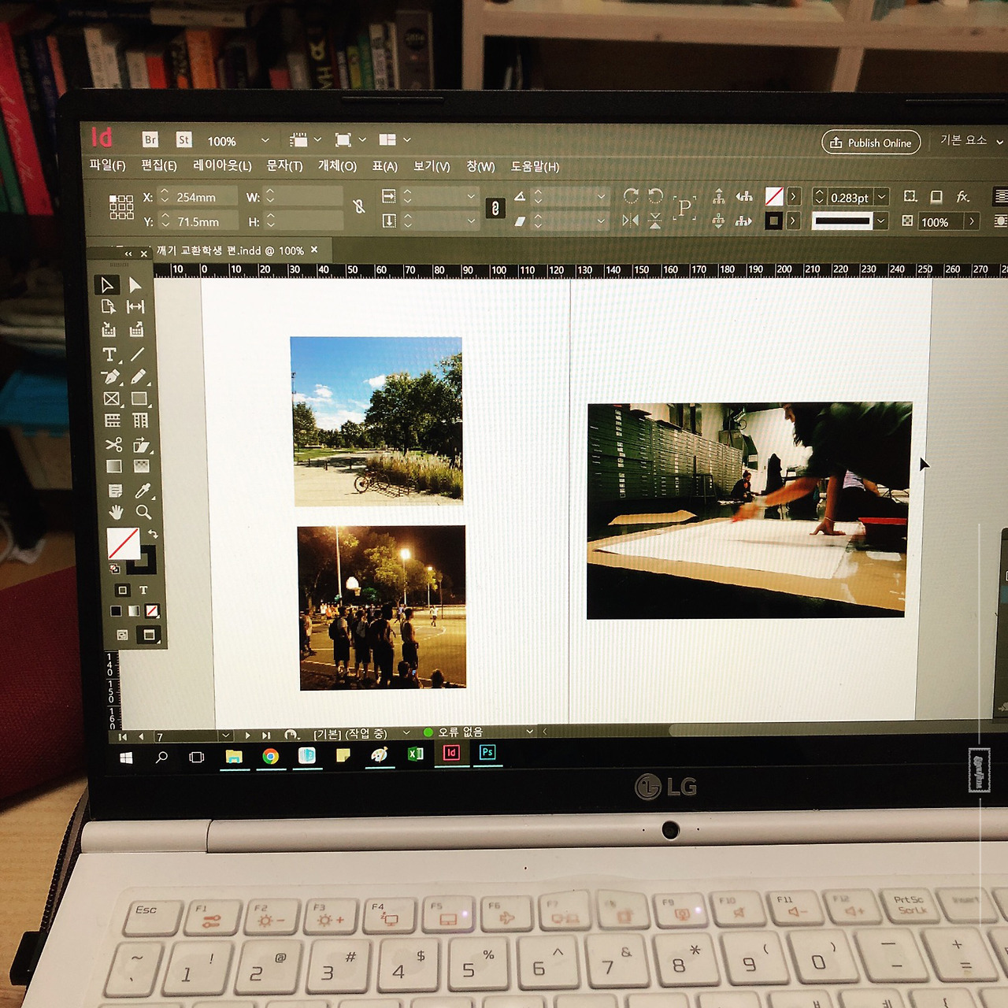This screenshot has width=1008, height=1008.
Task: Open the 레이아웃(L) menu
Action: (x=222, y=165)
